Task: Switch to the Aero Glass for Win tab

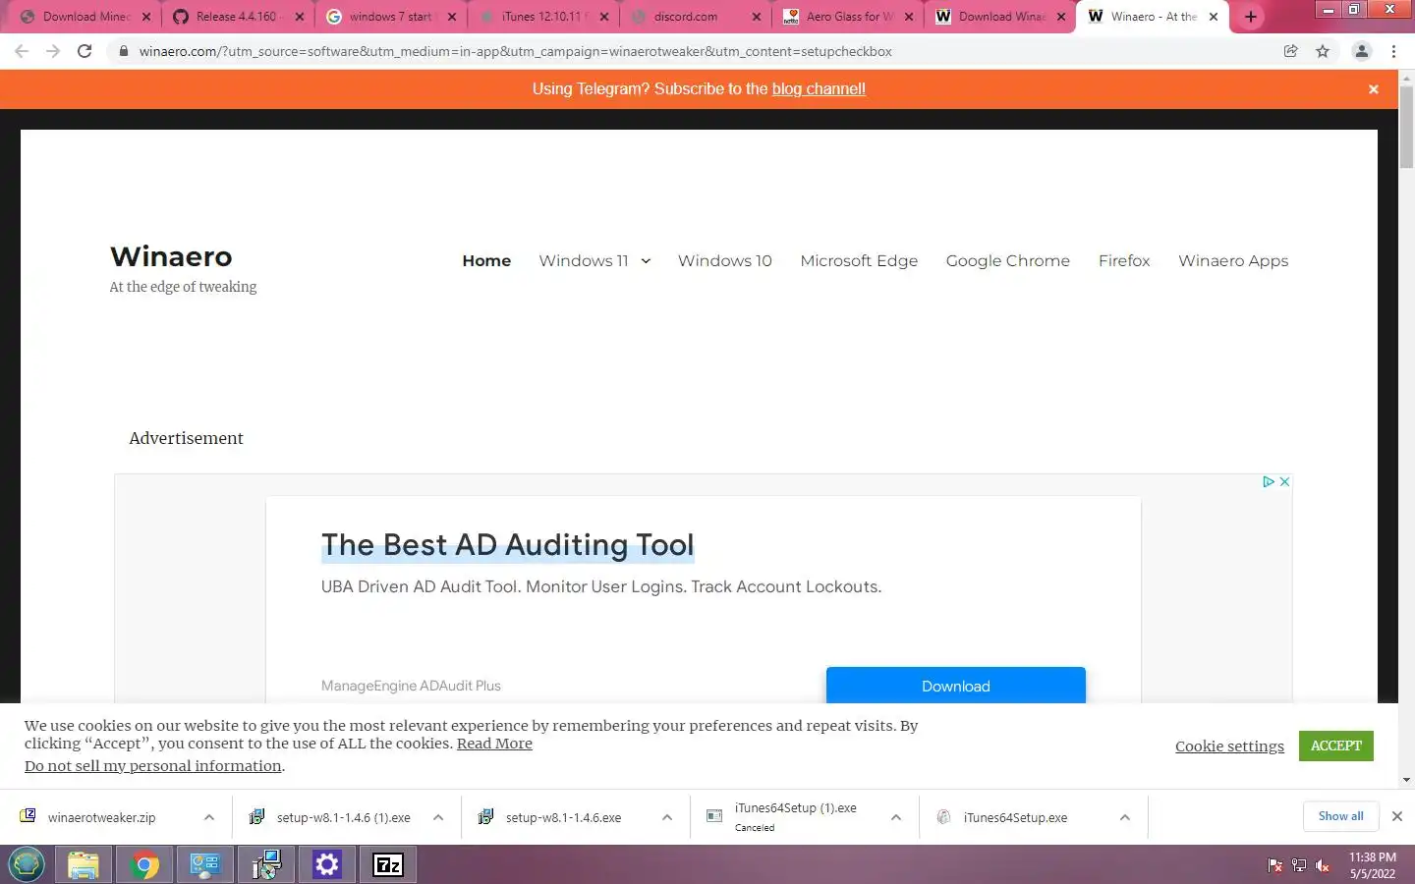Action: [849, 17]
